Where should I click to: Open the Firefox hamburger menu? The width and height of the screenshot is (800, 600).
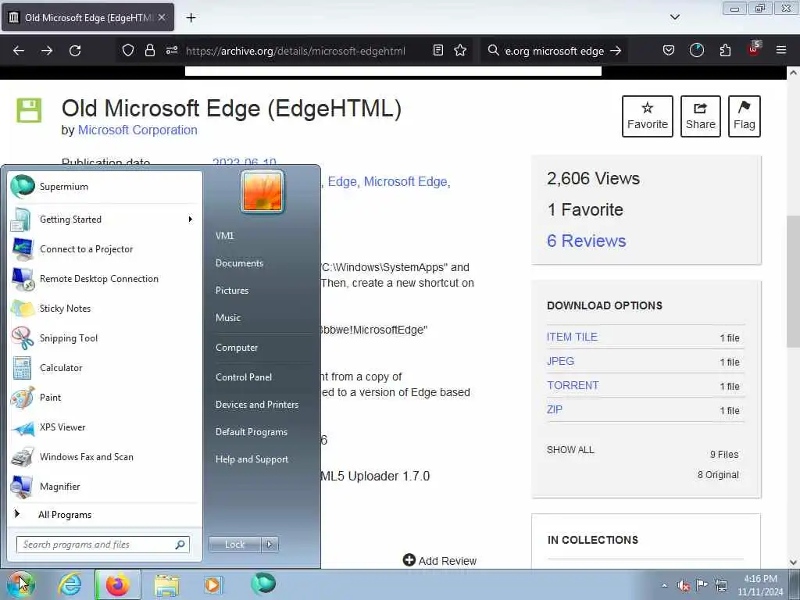tap(781, 50)
